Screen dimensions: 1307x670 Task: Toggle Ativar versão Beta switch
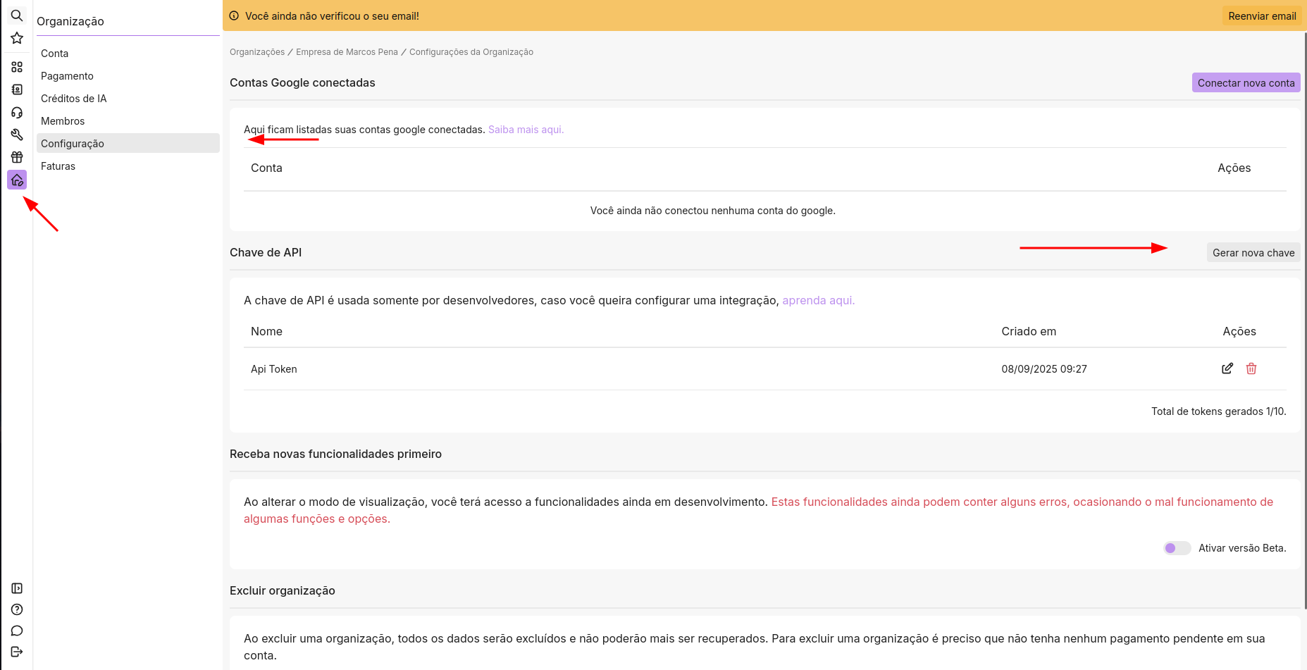[x=1177, y=548]
